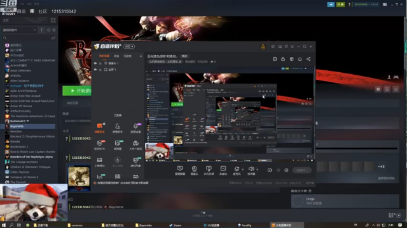Switch to the 库 library tab in Steam

pos(32,11)
